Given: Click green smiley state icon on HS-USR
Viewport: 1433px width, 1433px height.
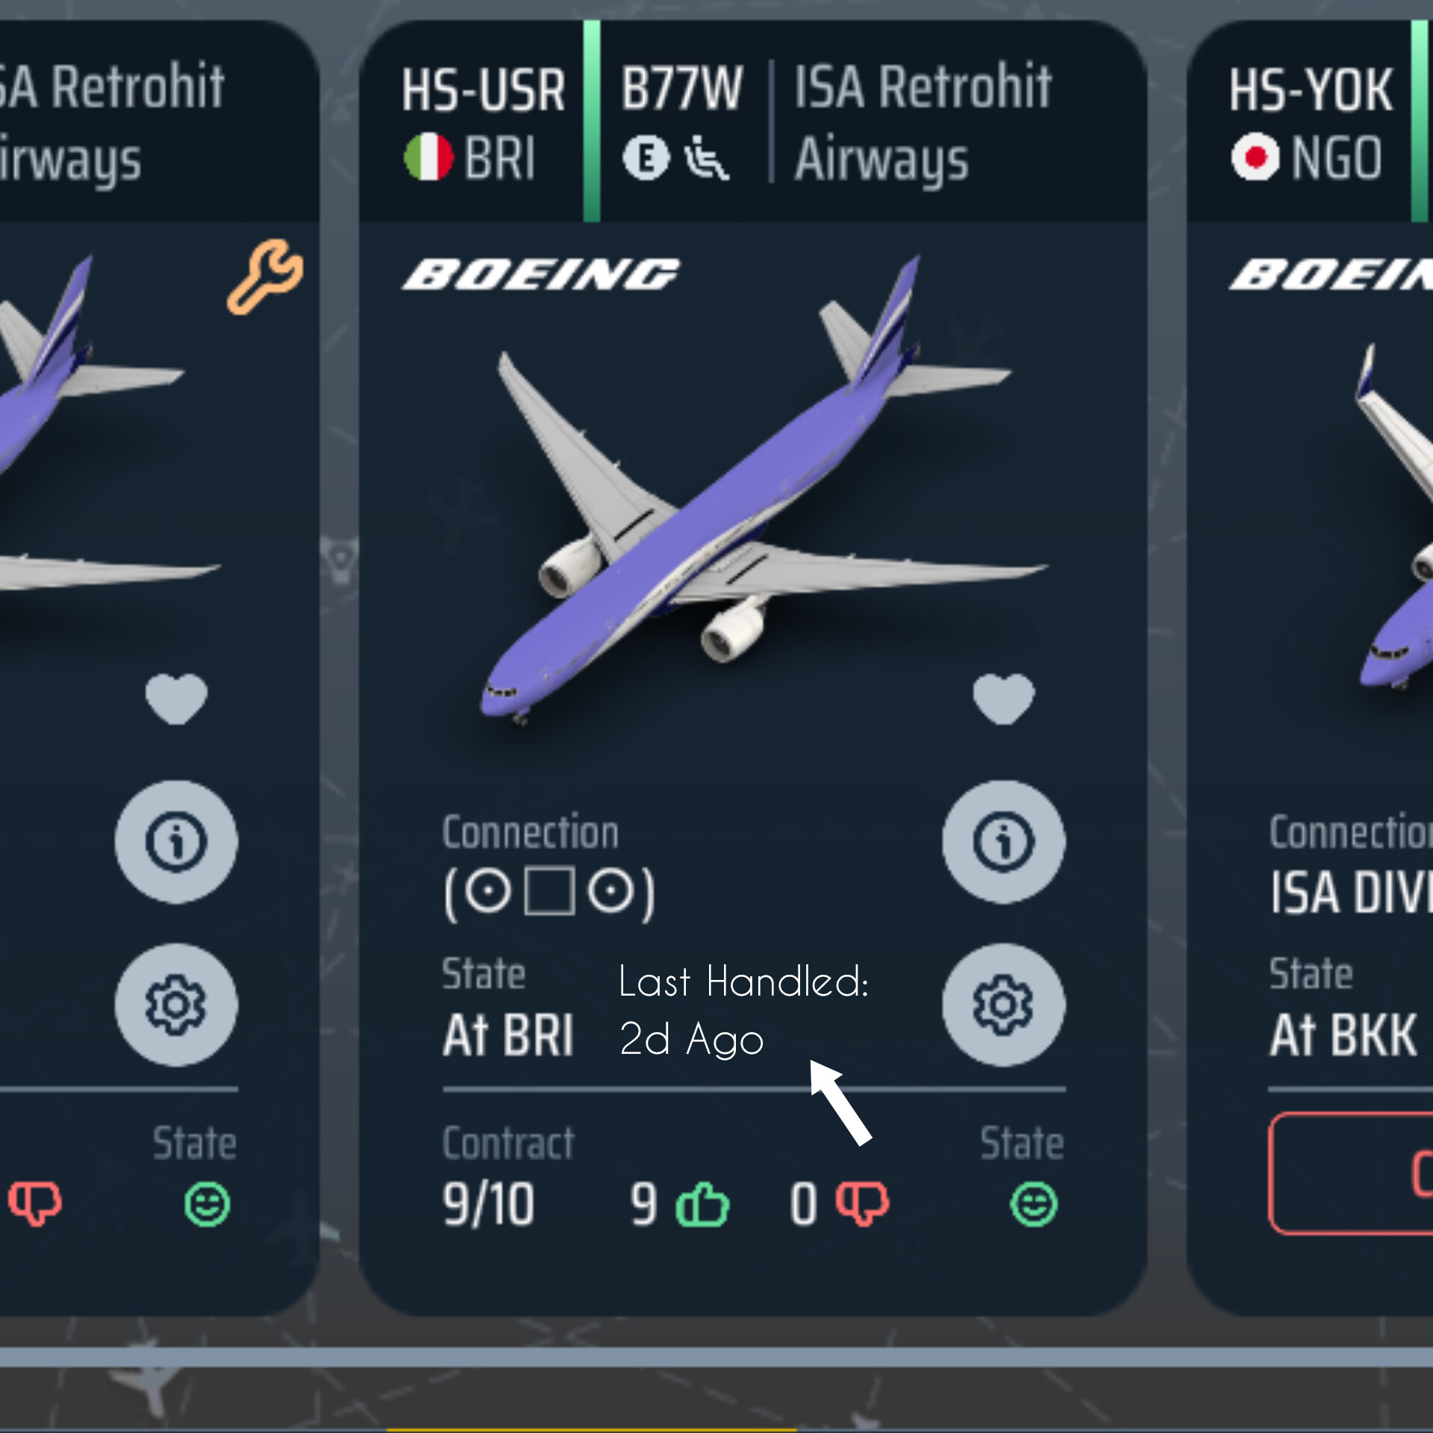Looking at the screenshot, I should coord(1034,1204).
